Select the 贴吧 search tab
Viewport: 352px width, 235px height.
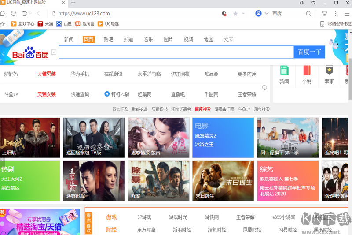point(108,40)
